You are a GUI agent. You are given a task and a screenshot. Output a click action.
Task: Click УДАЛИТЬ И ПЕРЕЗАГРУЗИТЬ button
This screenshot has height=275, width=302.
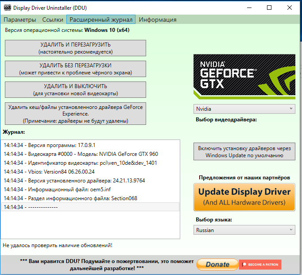[75, 48]
